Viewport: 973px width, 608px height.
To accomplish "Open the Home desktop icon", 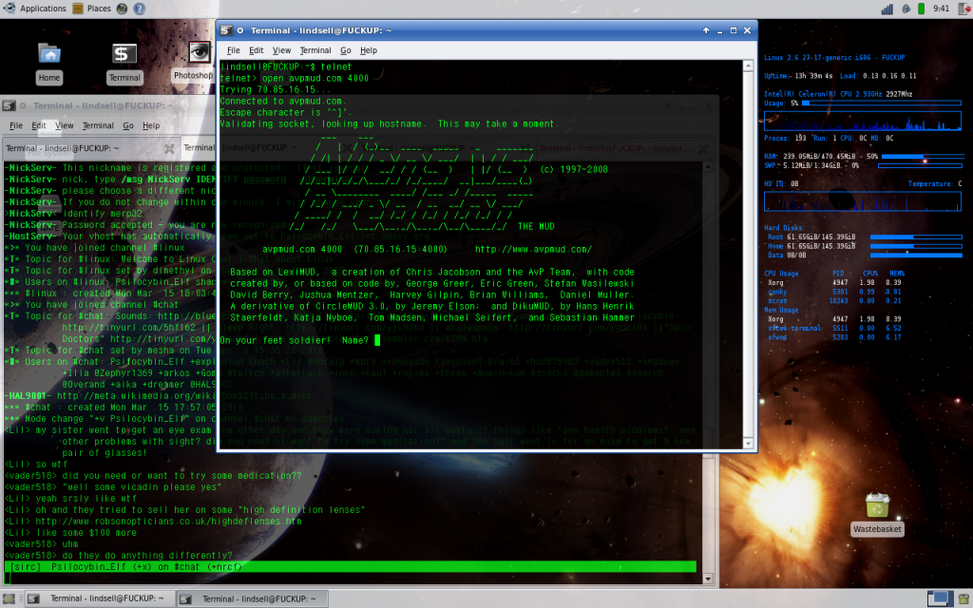I will [49, 59].
